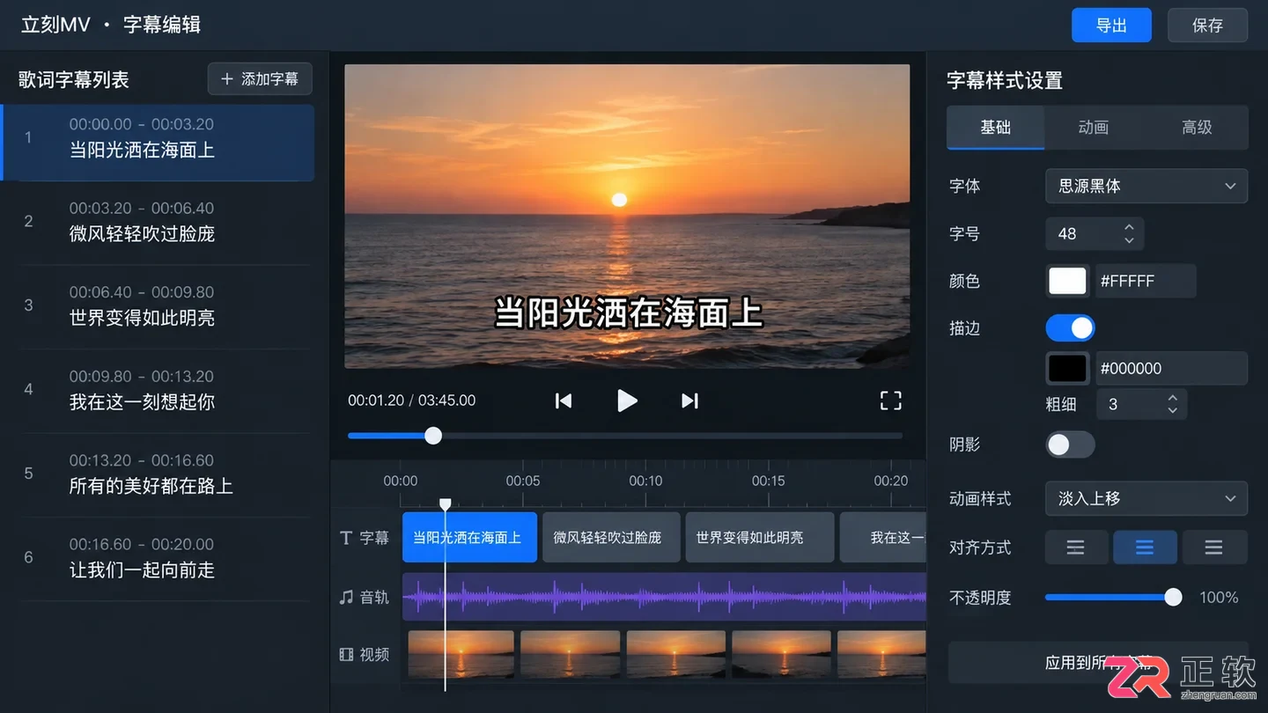Image resolution: width=1268 pixels, height=713 pixels.
Task: Switch to the 基础 tab
Action: click(996, 128)
